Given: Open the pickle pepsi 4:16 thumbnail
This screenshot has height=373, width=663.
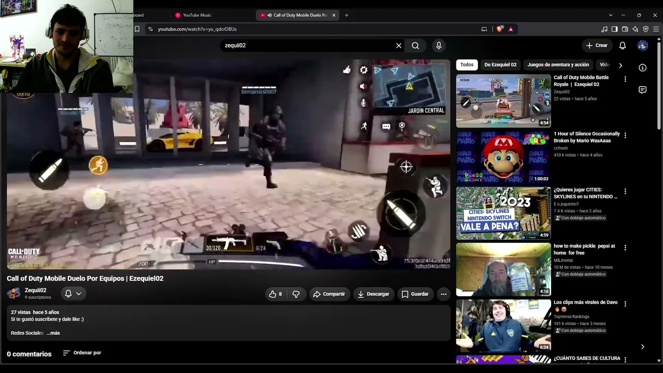Looking at the screenshot, I should (503, 269).
